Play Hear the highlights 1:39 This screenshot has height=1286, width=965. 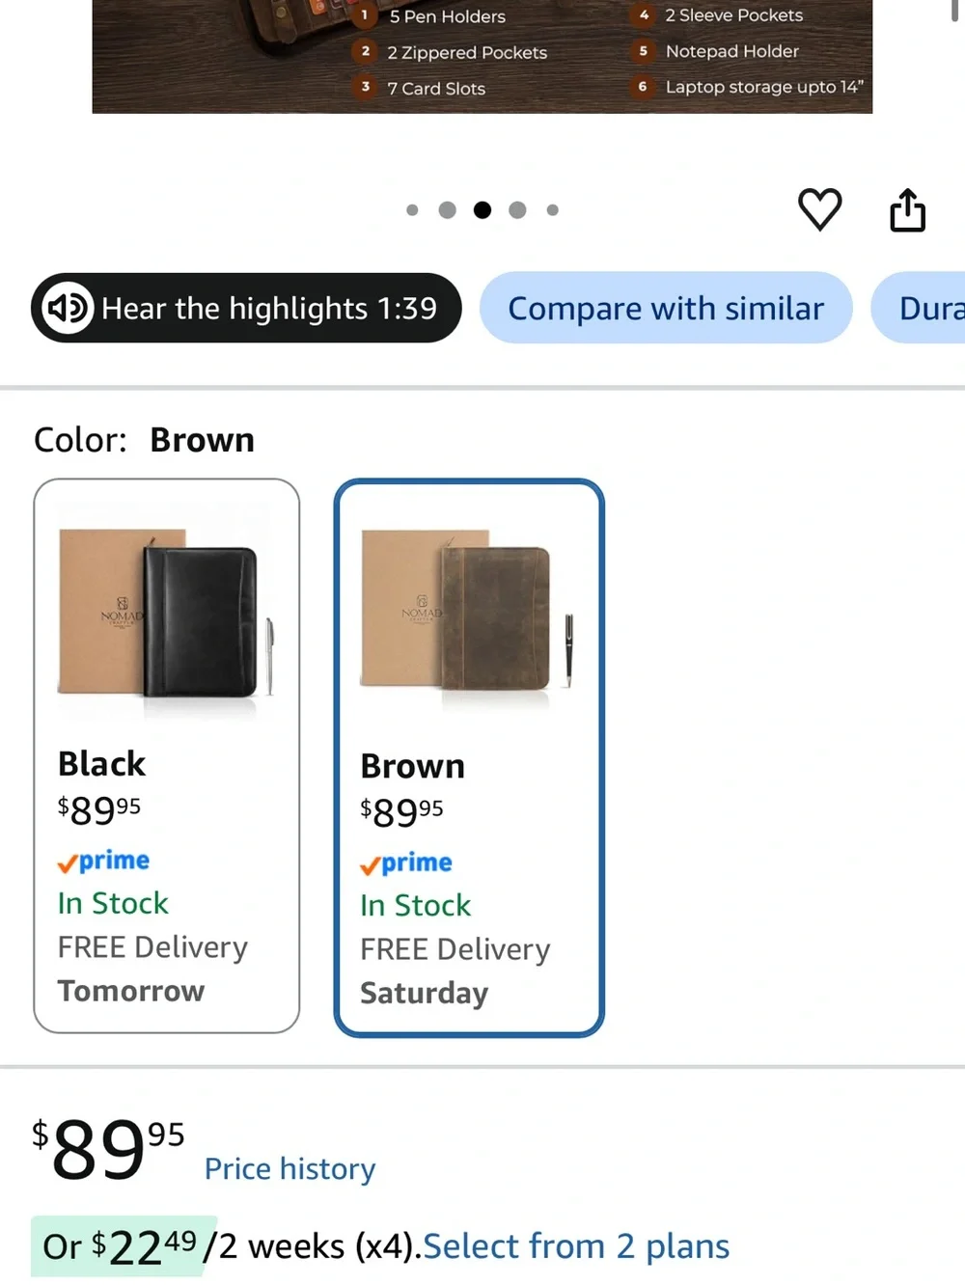(x=246, y=308)
